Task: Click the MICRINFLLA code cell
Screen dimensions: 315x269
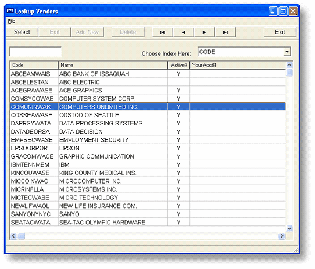Action: (x=34, y=189)
